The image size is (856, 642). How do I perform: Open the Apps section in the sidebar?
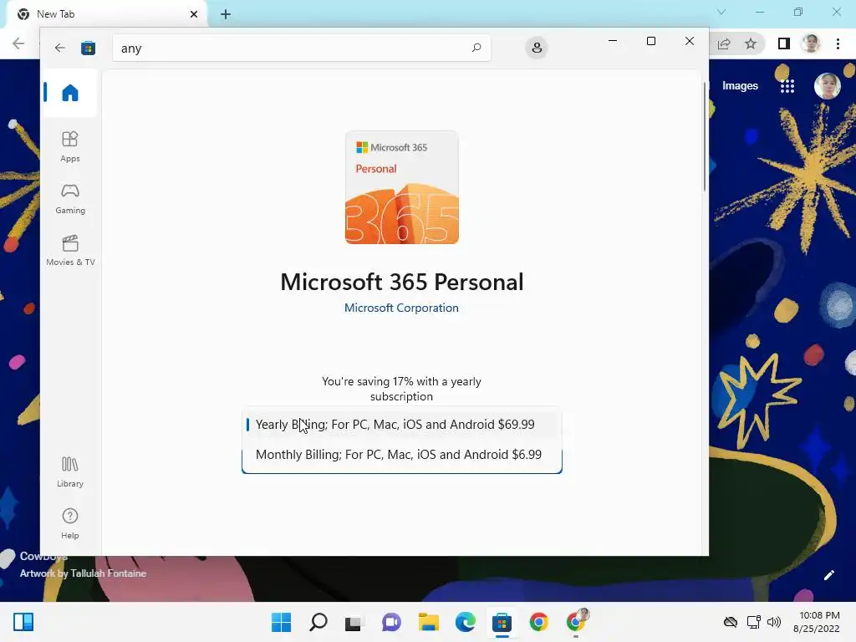tap(70, 146)
